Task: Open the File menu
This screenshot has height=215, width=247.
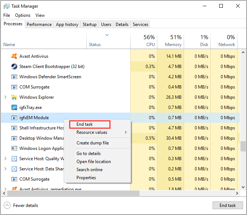Action: [7, 15]
